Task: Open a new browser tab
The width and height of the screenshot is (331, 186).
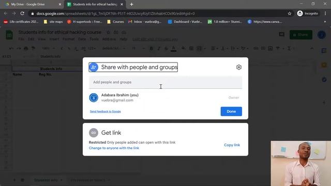Action: 131,4
